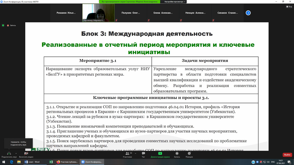
Task: Switch to the Word document taskbar tab
Action: coord(32,162)
